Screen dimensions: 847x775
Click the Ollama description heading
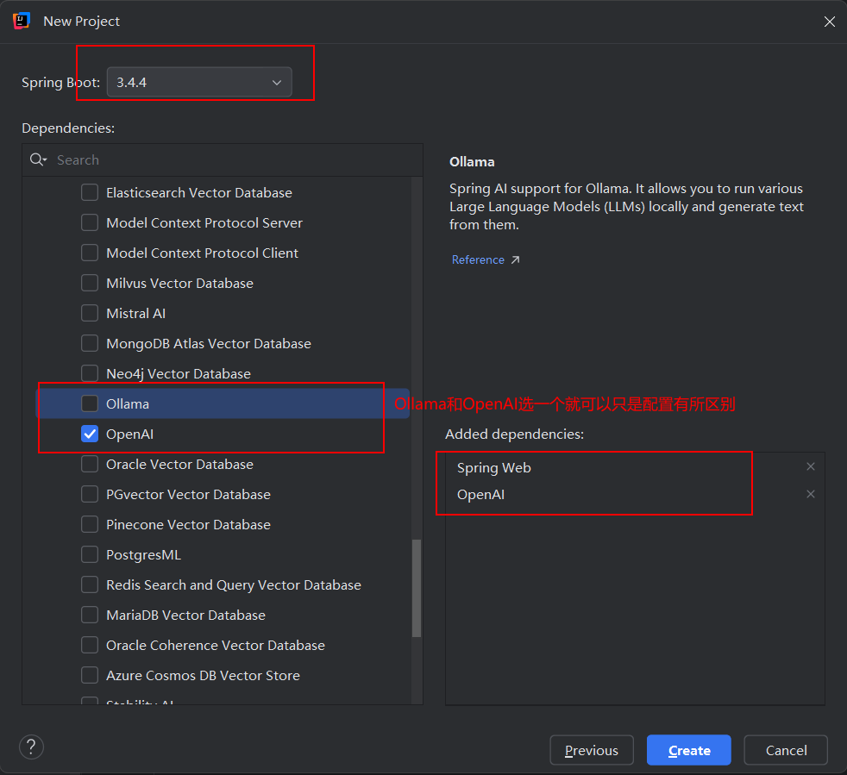472,162
